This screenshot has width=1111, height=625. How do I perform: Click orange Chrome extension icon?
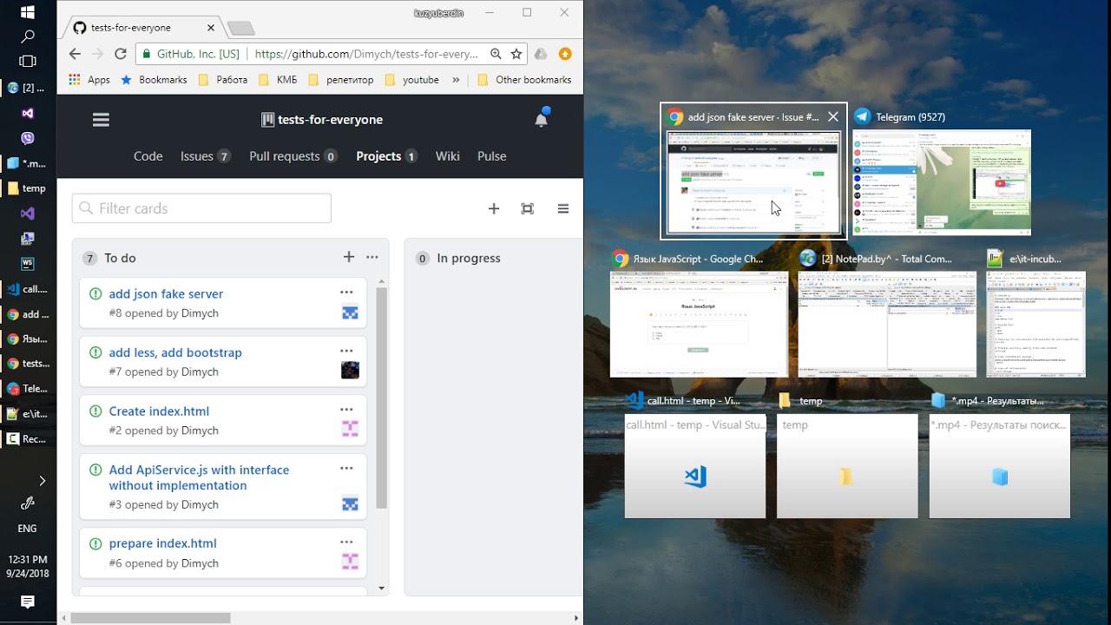point(565,54)
